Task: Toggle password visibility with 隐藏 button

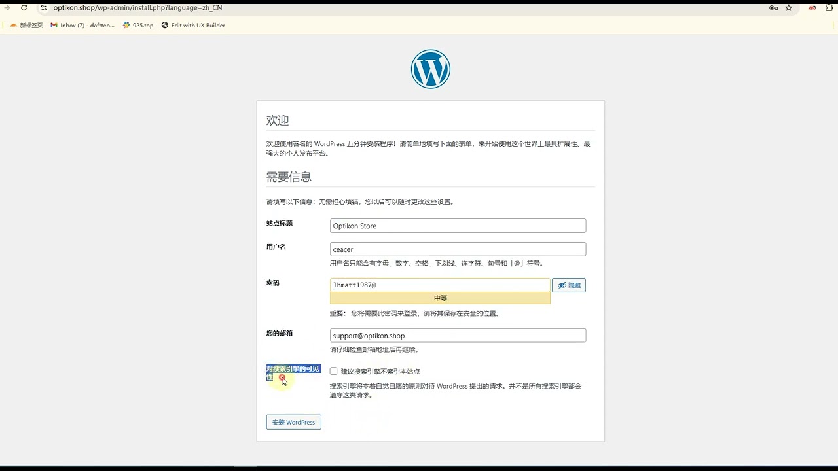Action: (569, 285)
